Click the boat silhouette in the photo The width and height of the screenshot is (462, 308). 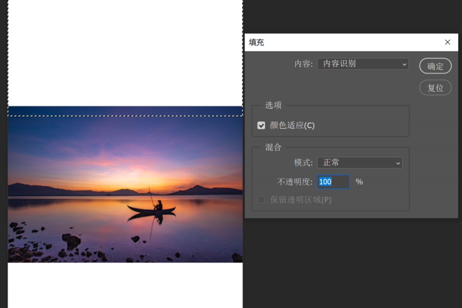point(151,210)
